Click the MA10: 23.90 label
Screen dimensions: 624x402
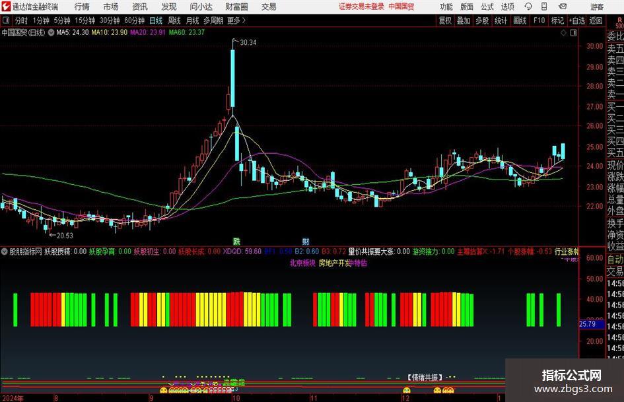click(x=110, y=32)
